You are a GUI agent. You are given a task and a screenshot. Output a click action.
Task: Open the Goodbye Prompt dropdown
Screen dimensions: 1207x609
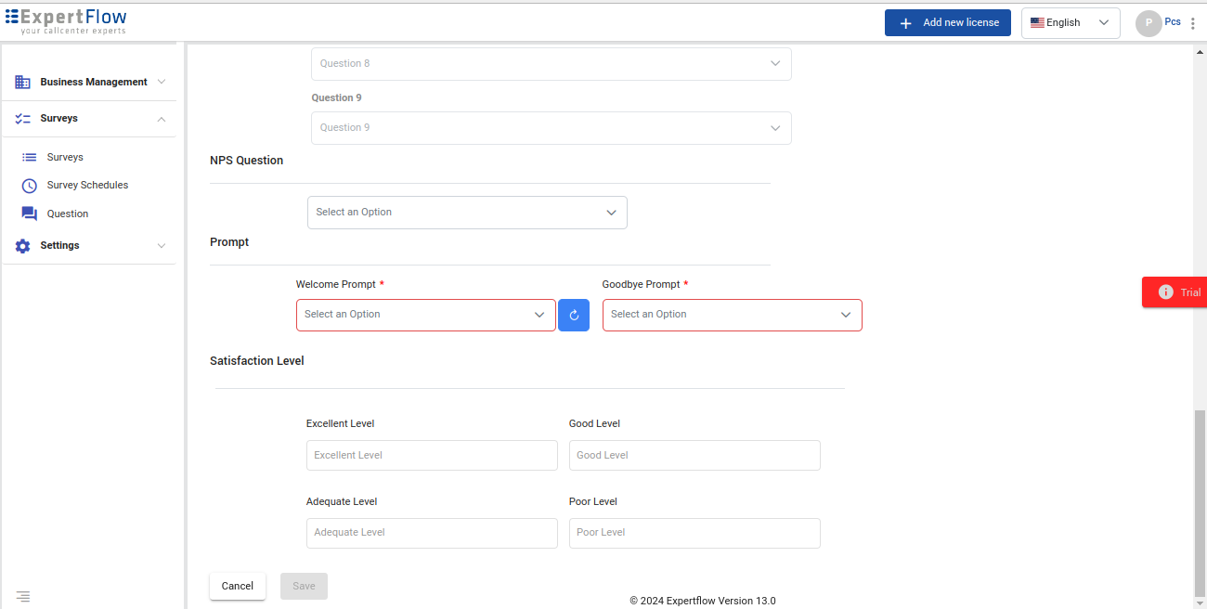[732, 315]
